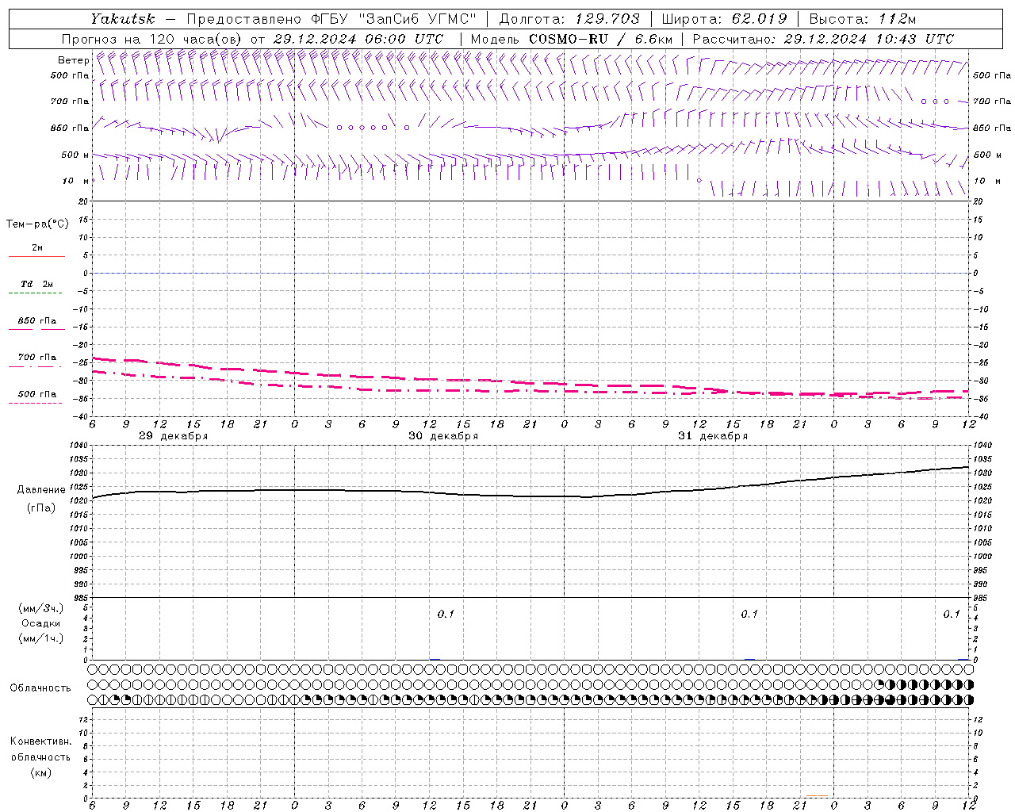Click the (мм/3ч.) precipitation unit label
Screen dimensions: 1015x812
40,608
